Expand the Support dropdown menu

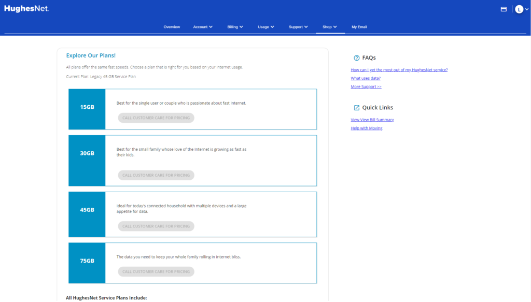click(x=298, y=26)
